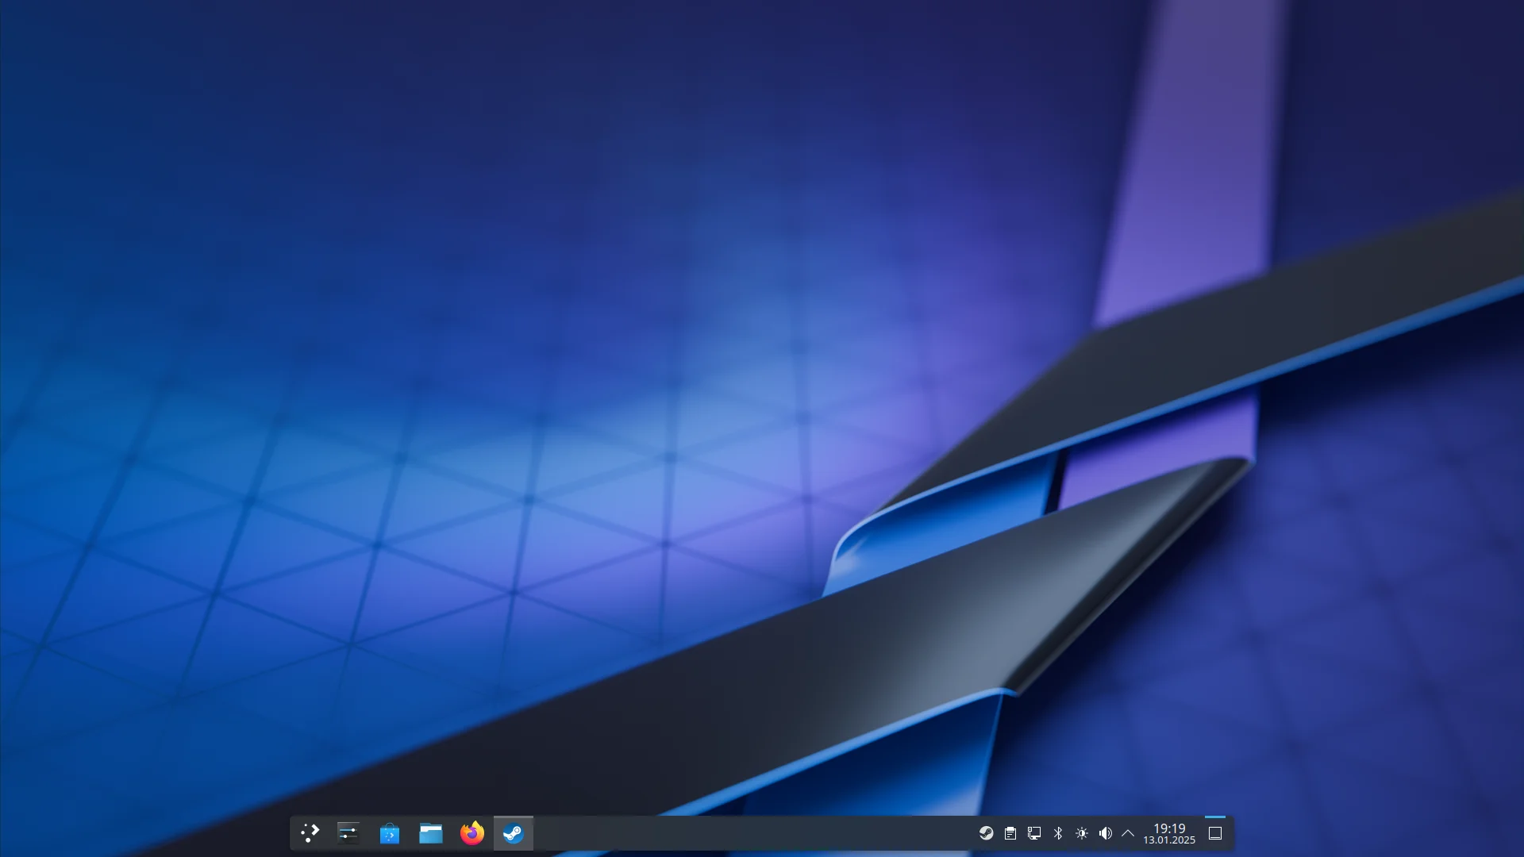
Task: Open the Dolphin file manager
Action: pos(431,833)
